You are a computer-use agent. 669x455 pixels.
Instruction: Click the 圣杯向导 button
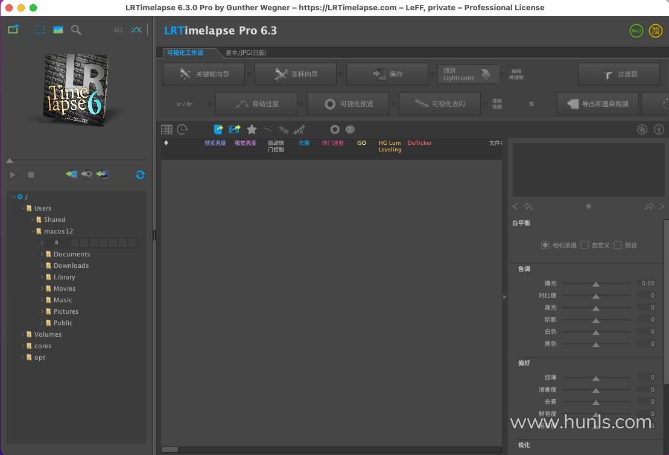[296, 74]
